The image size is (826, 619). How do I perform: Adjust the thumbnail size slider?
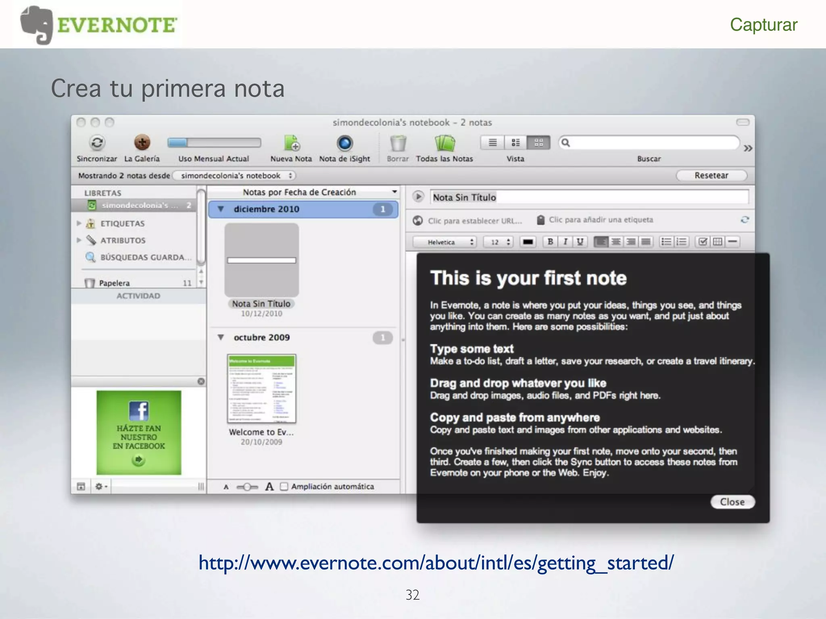tap(247, 487)
